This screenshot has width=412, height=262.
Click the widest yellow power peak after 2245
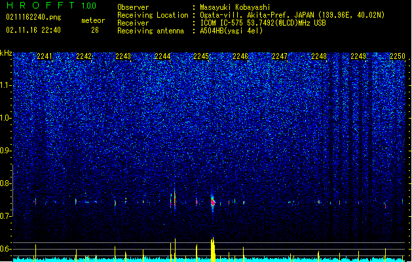coord(213,250)
